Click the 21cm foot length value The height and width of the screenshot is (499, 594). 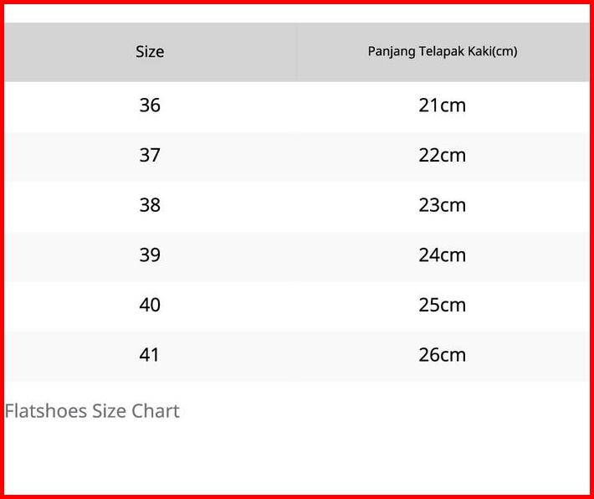442,105
